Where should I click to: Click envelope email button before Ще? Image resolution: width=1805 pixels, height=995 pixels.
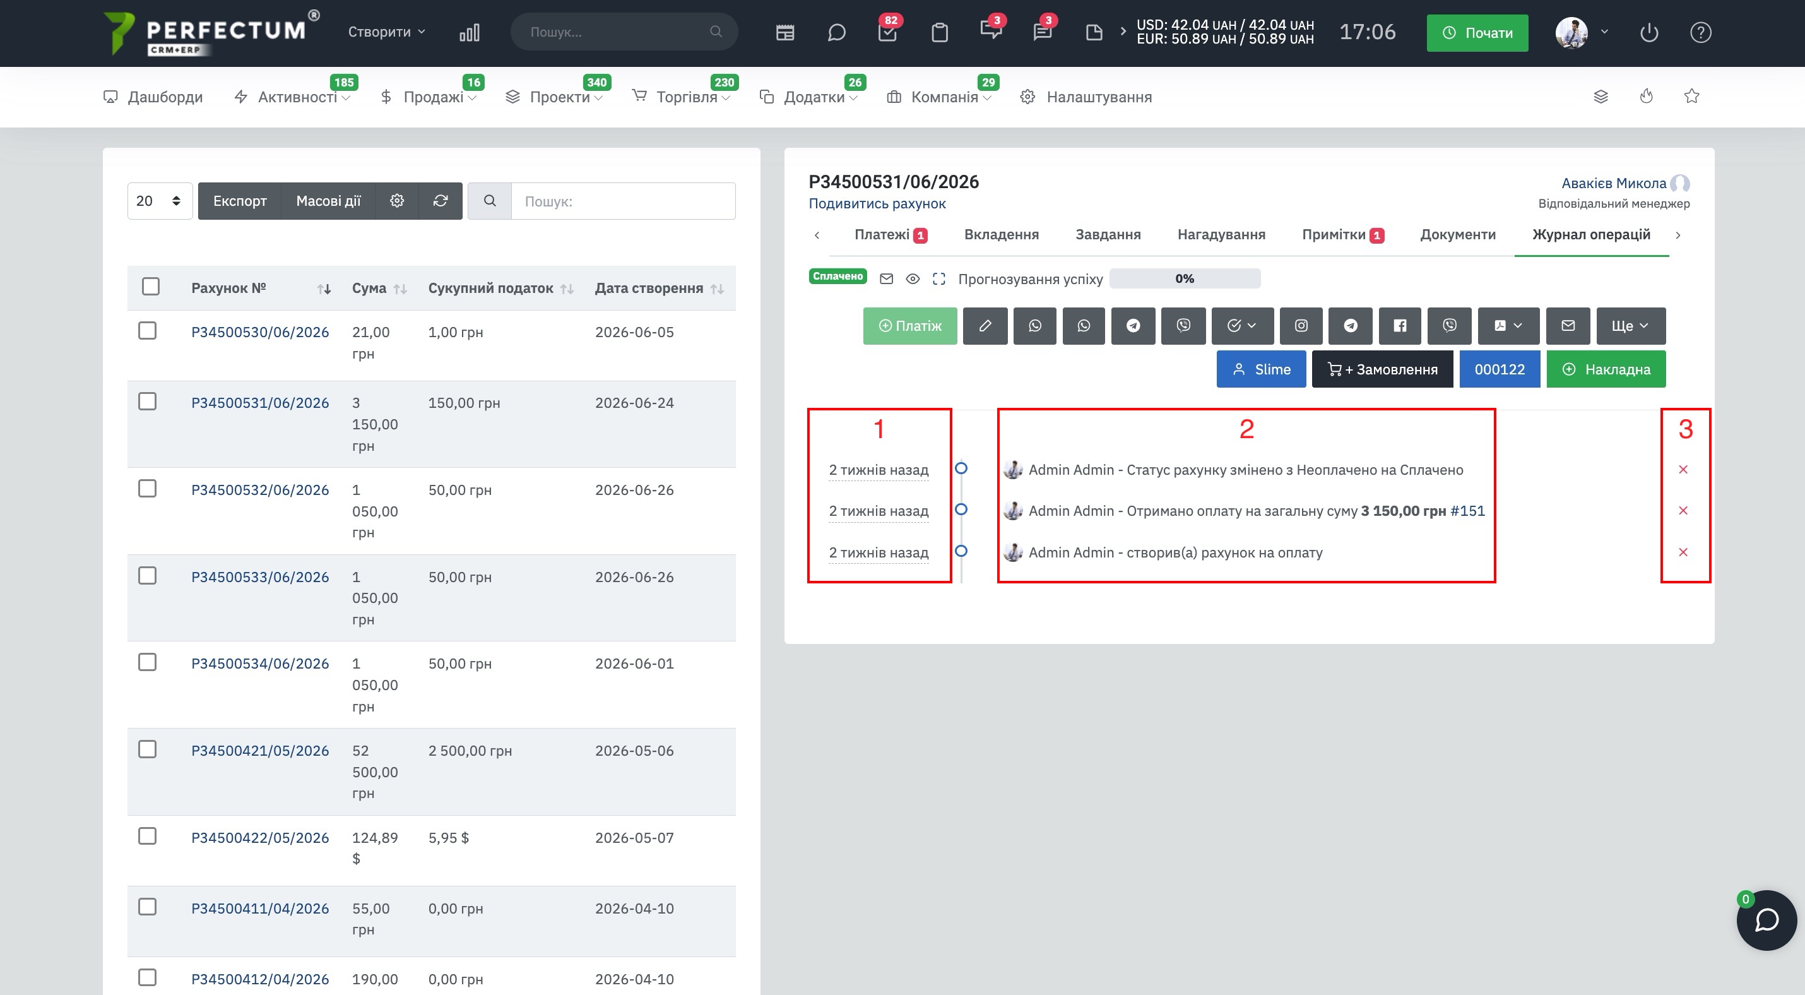pyautogui.click(x=1568, y=326)
